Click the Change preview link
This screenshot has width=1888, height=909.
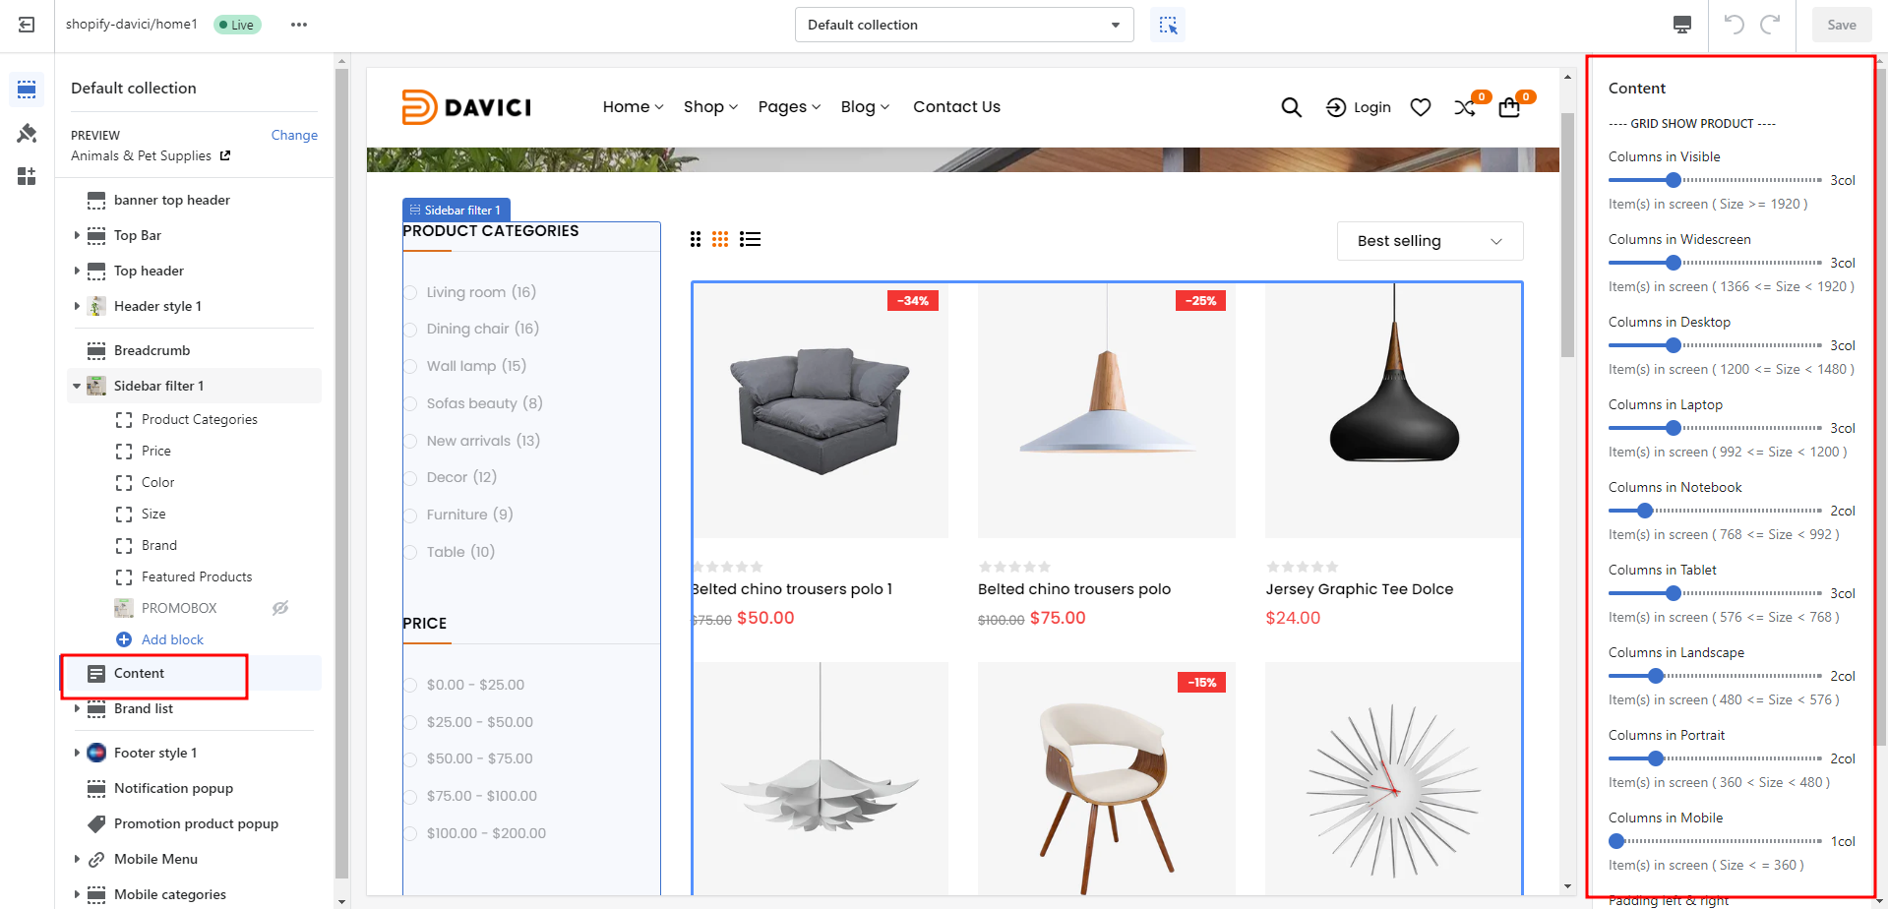coord(294,135)
